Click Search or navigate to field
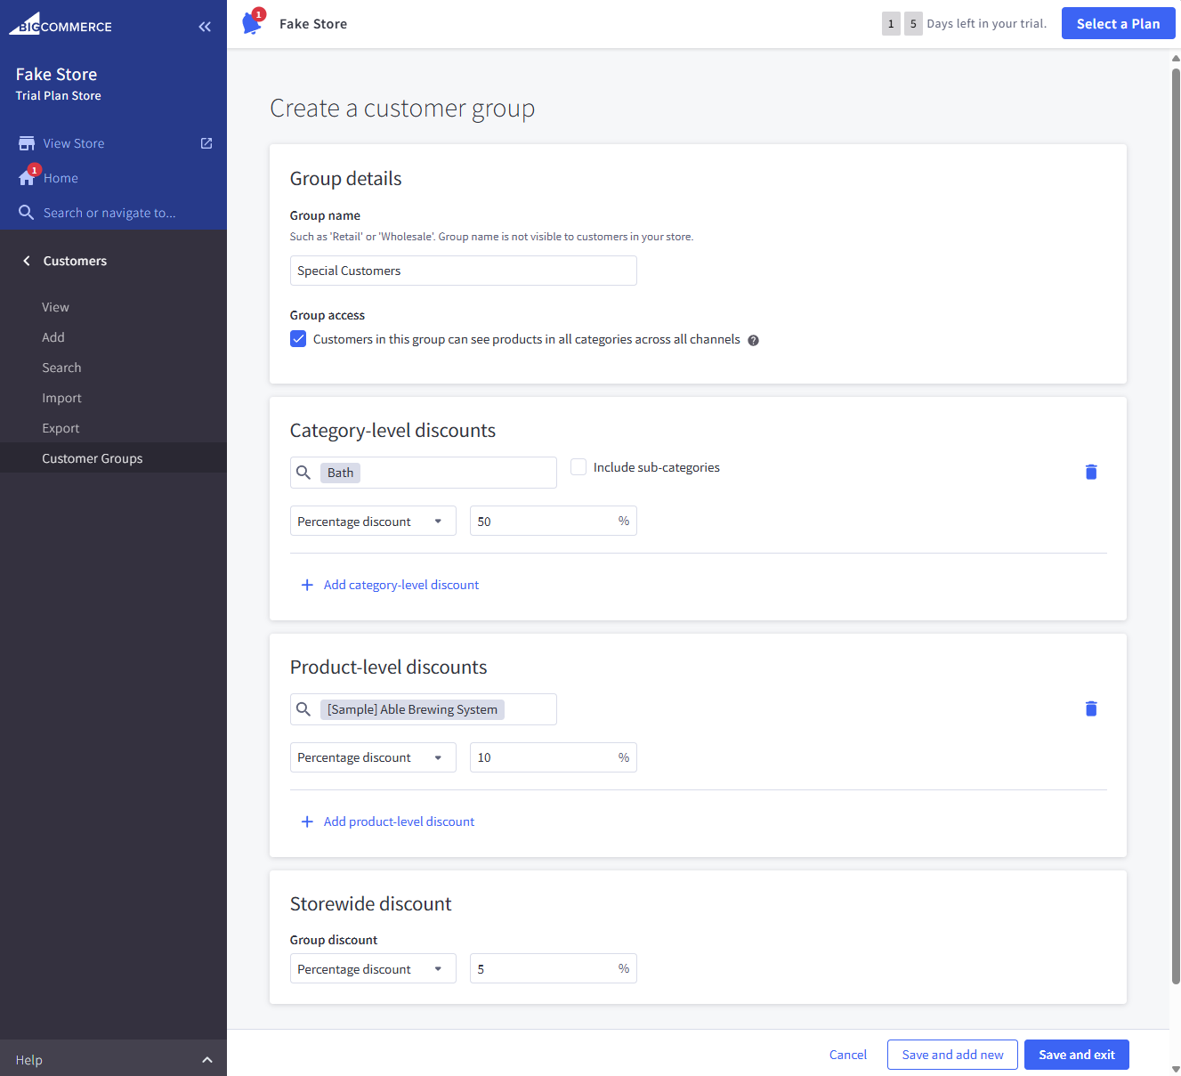Screen dimensions: 1181x1076 [x=109, y=213]
